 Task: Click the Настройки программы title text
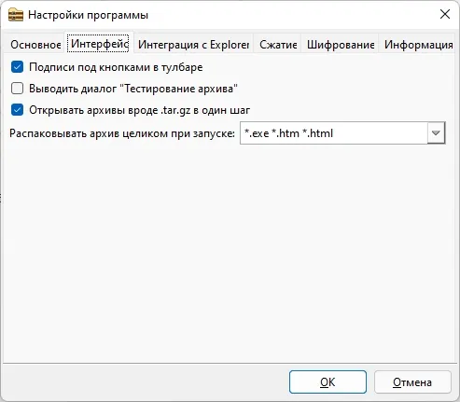tap(88, 15)
